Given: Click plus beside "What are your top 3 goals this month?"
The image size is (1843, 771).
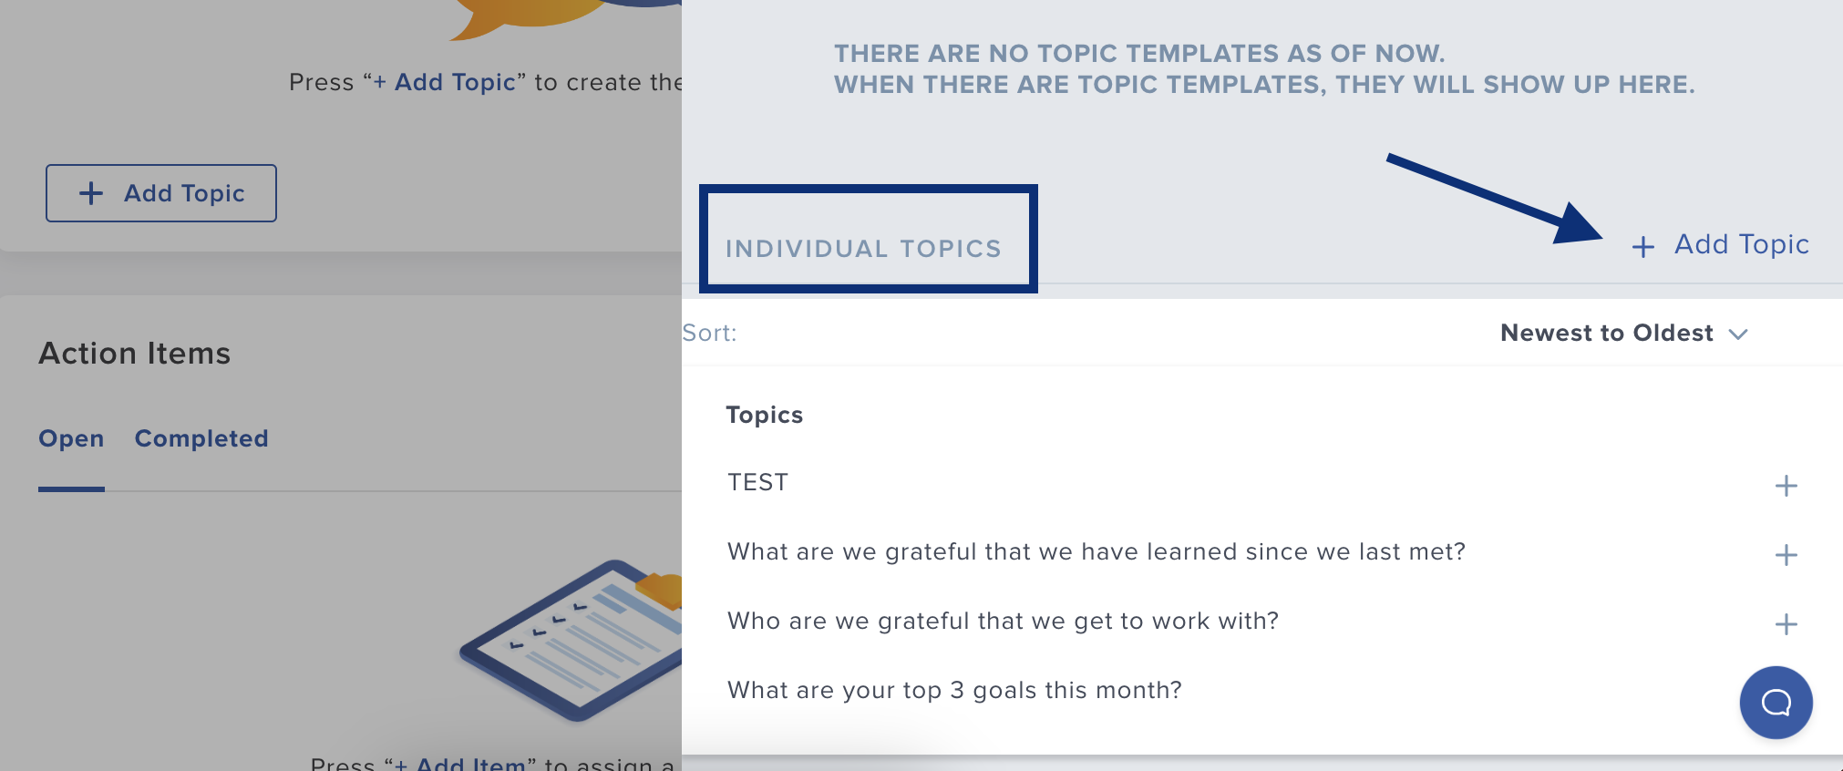Looking at the screenshot, I should coord(1785,693).
